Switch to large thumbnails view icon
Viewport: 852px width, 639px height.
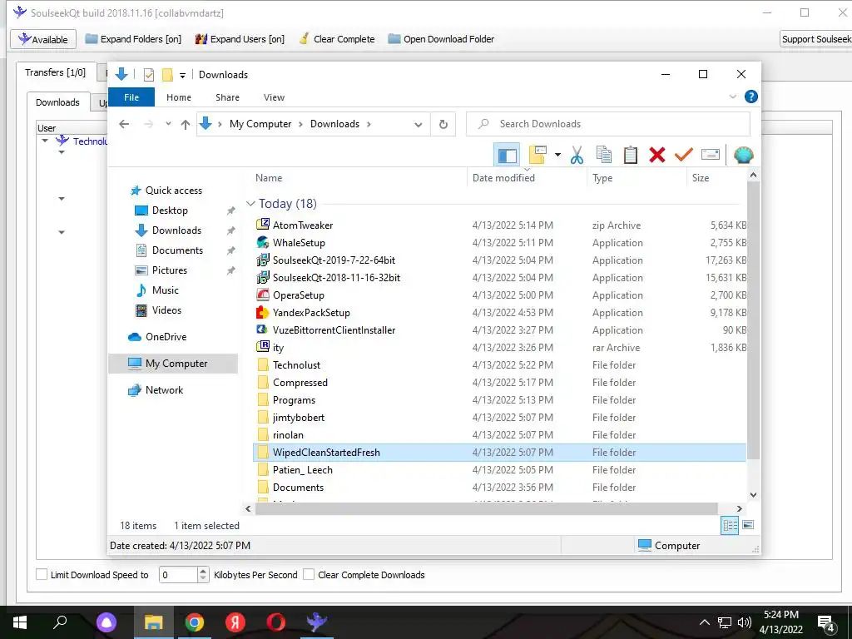pos(748,525)
